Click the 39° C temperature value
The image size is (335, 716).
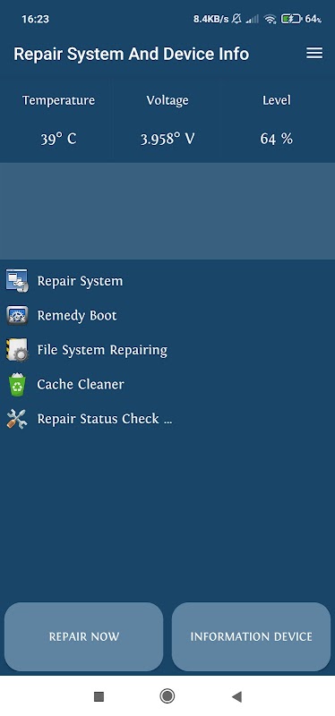pos(58,139)
